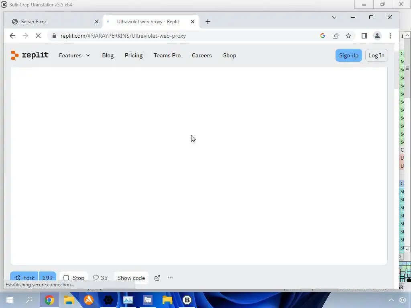Image resolution: width=411 pixels, height=308 pixels.
Task: Open the Teams Pro link
Action: coord(167,55)
